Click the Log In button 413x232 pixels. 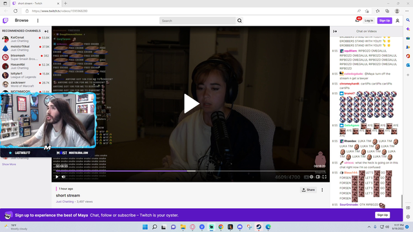[x=368, y=21]
